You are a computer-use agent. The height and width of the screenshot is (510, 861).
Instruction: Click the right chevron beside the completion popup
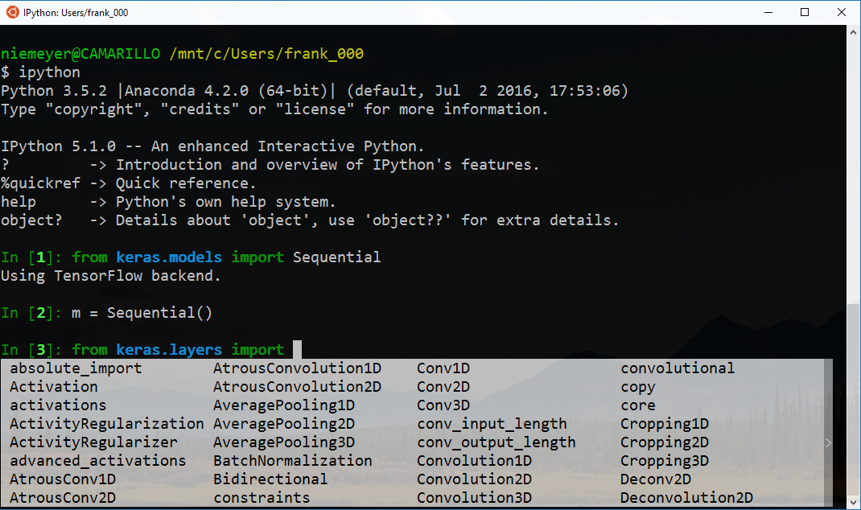point(828,442)
